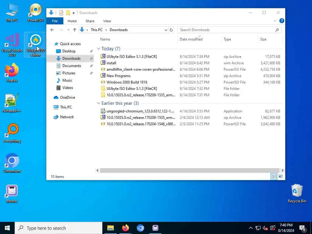
Task: Click the search magnifier in Search Downloads
Action: point(277,30)
